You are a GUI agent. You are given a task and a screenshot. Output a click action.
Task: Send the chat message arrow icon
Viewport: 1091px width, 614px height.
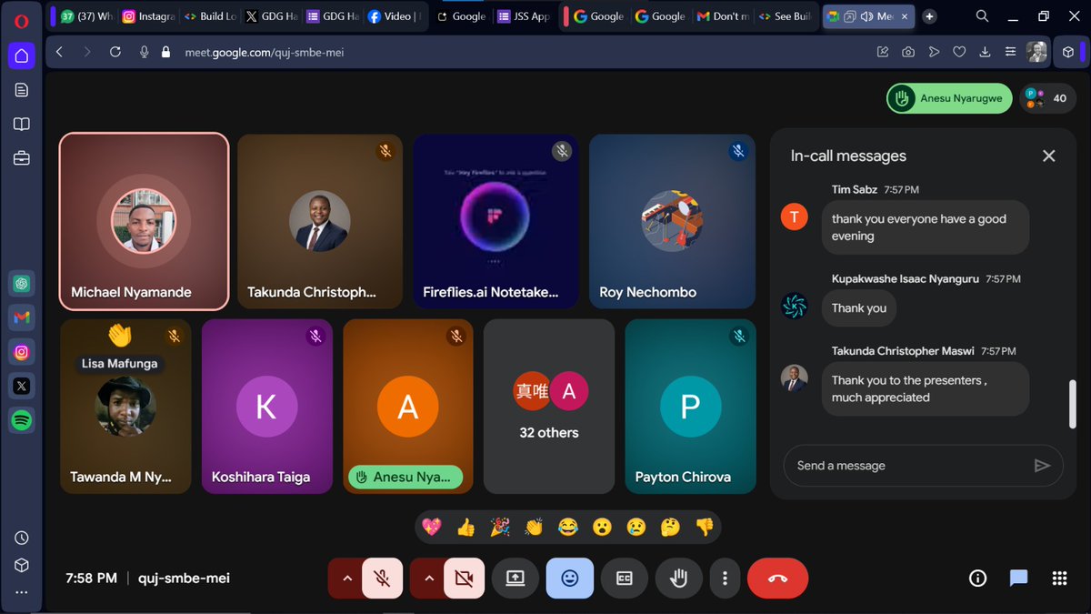[x=1042, y=466]
